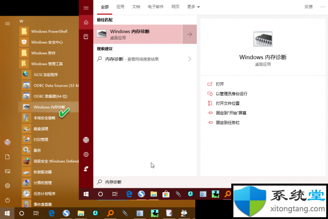Open Microsoft Store icon on the taskbar
328x219 pixels.
click(166, 194)
